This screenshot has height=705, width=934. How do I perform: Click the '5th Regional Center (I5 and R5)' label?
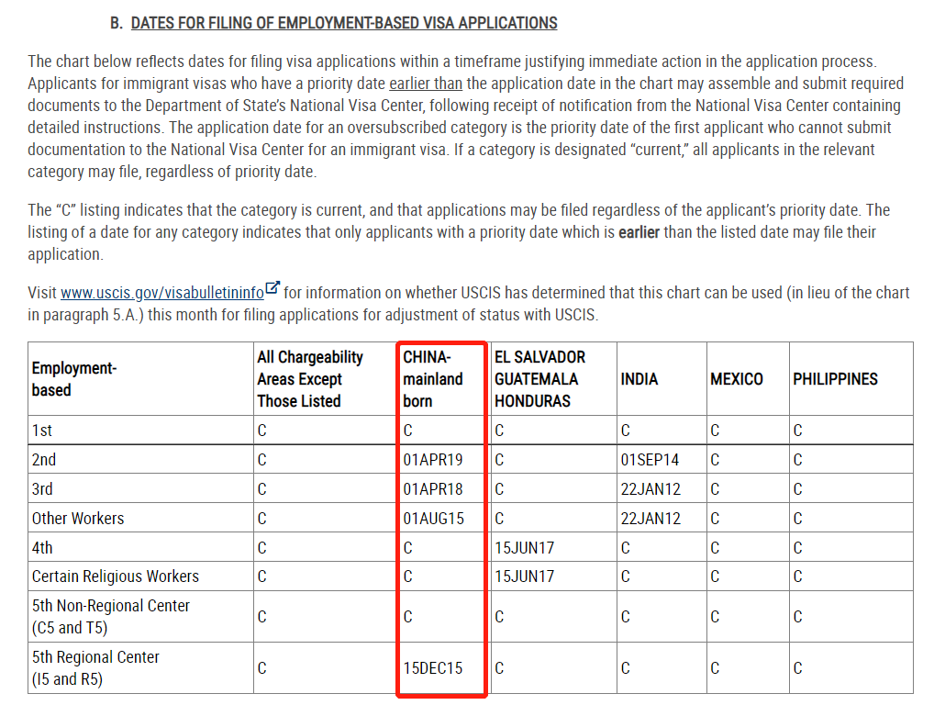(95, 668)
